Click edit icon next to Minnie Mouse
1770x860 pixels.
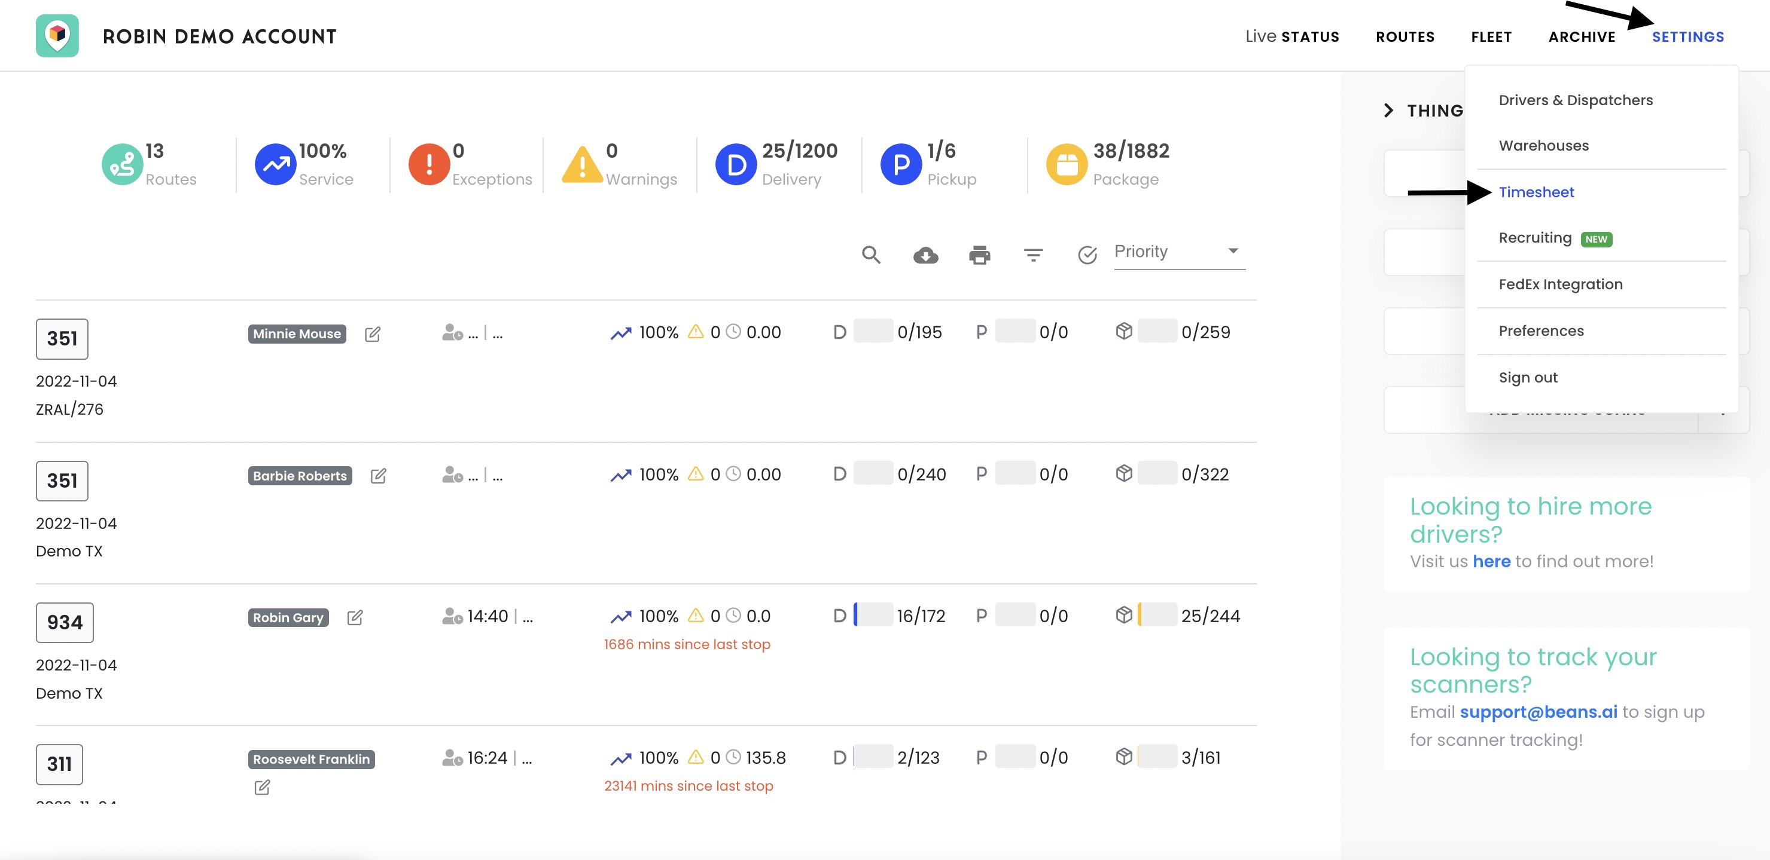(x=373, y=334)
